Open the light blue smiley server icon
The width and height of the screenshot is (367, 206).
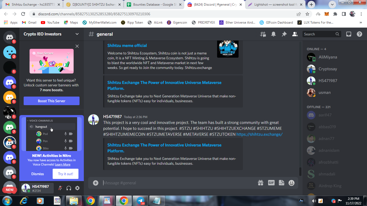click(x=10, y=52)
